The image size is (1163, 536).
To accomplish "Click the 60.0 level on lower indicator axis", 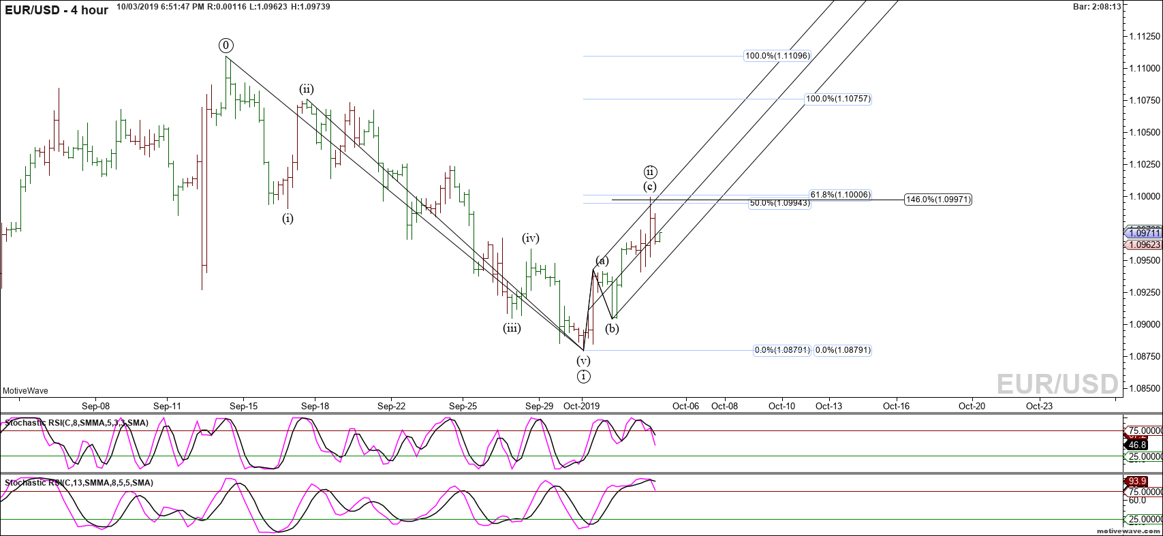I will tap(1137, 500).
